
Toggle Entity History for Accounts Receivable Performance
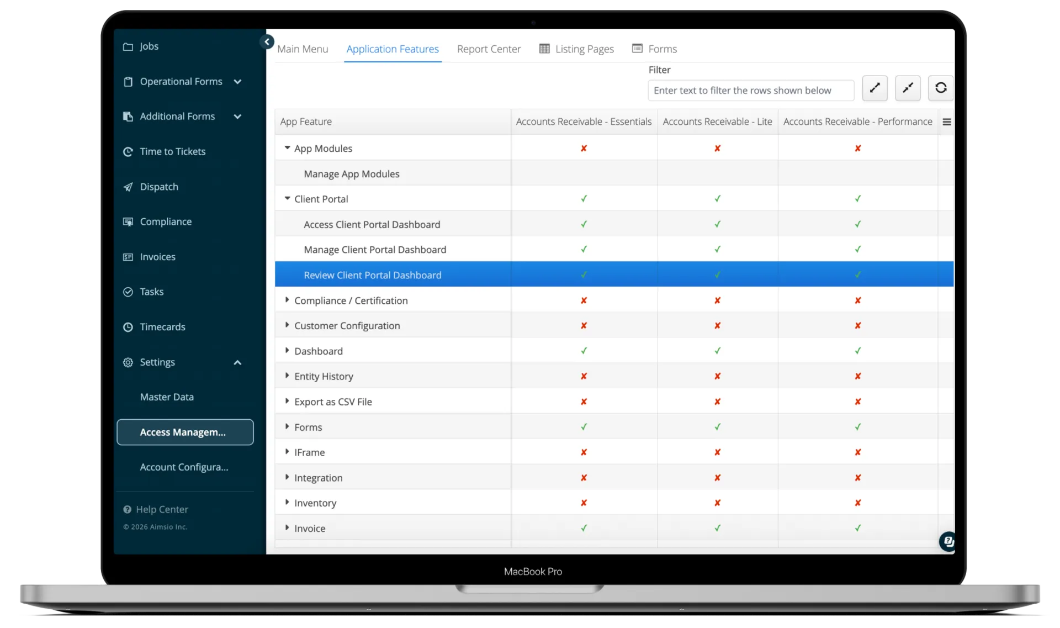click(x=858, y=376)
